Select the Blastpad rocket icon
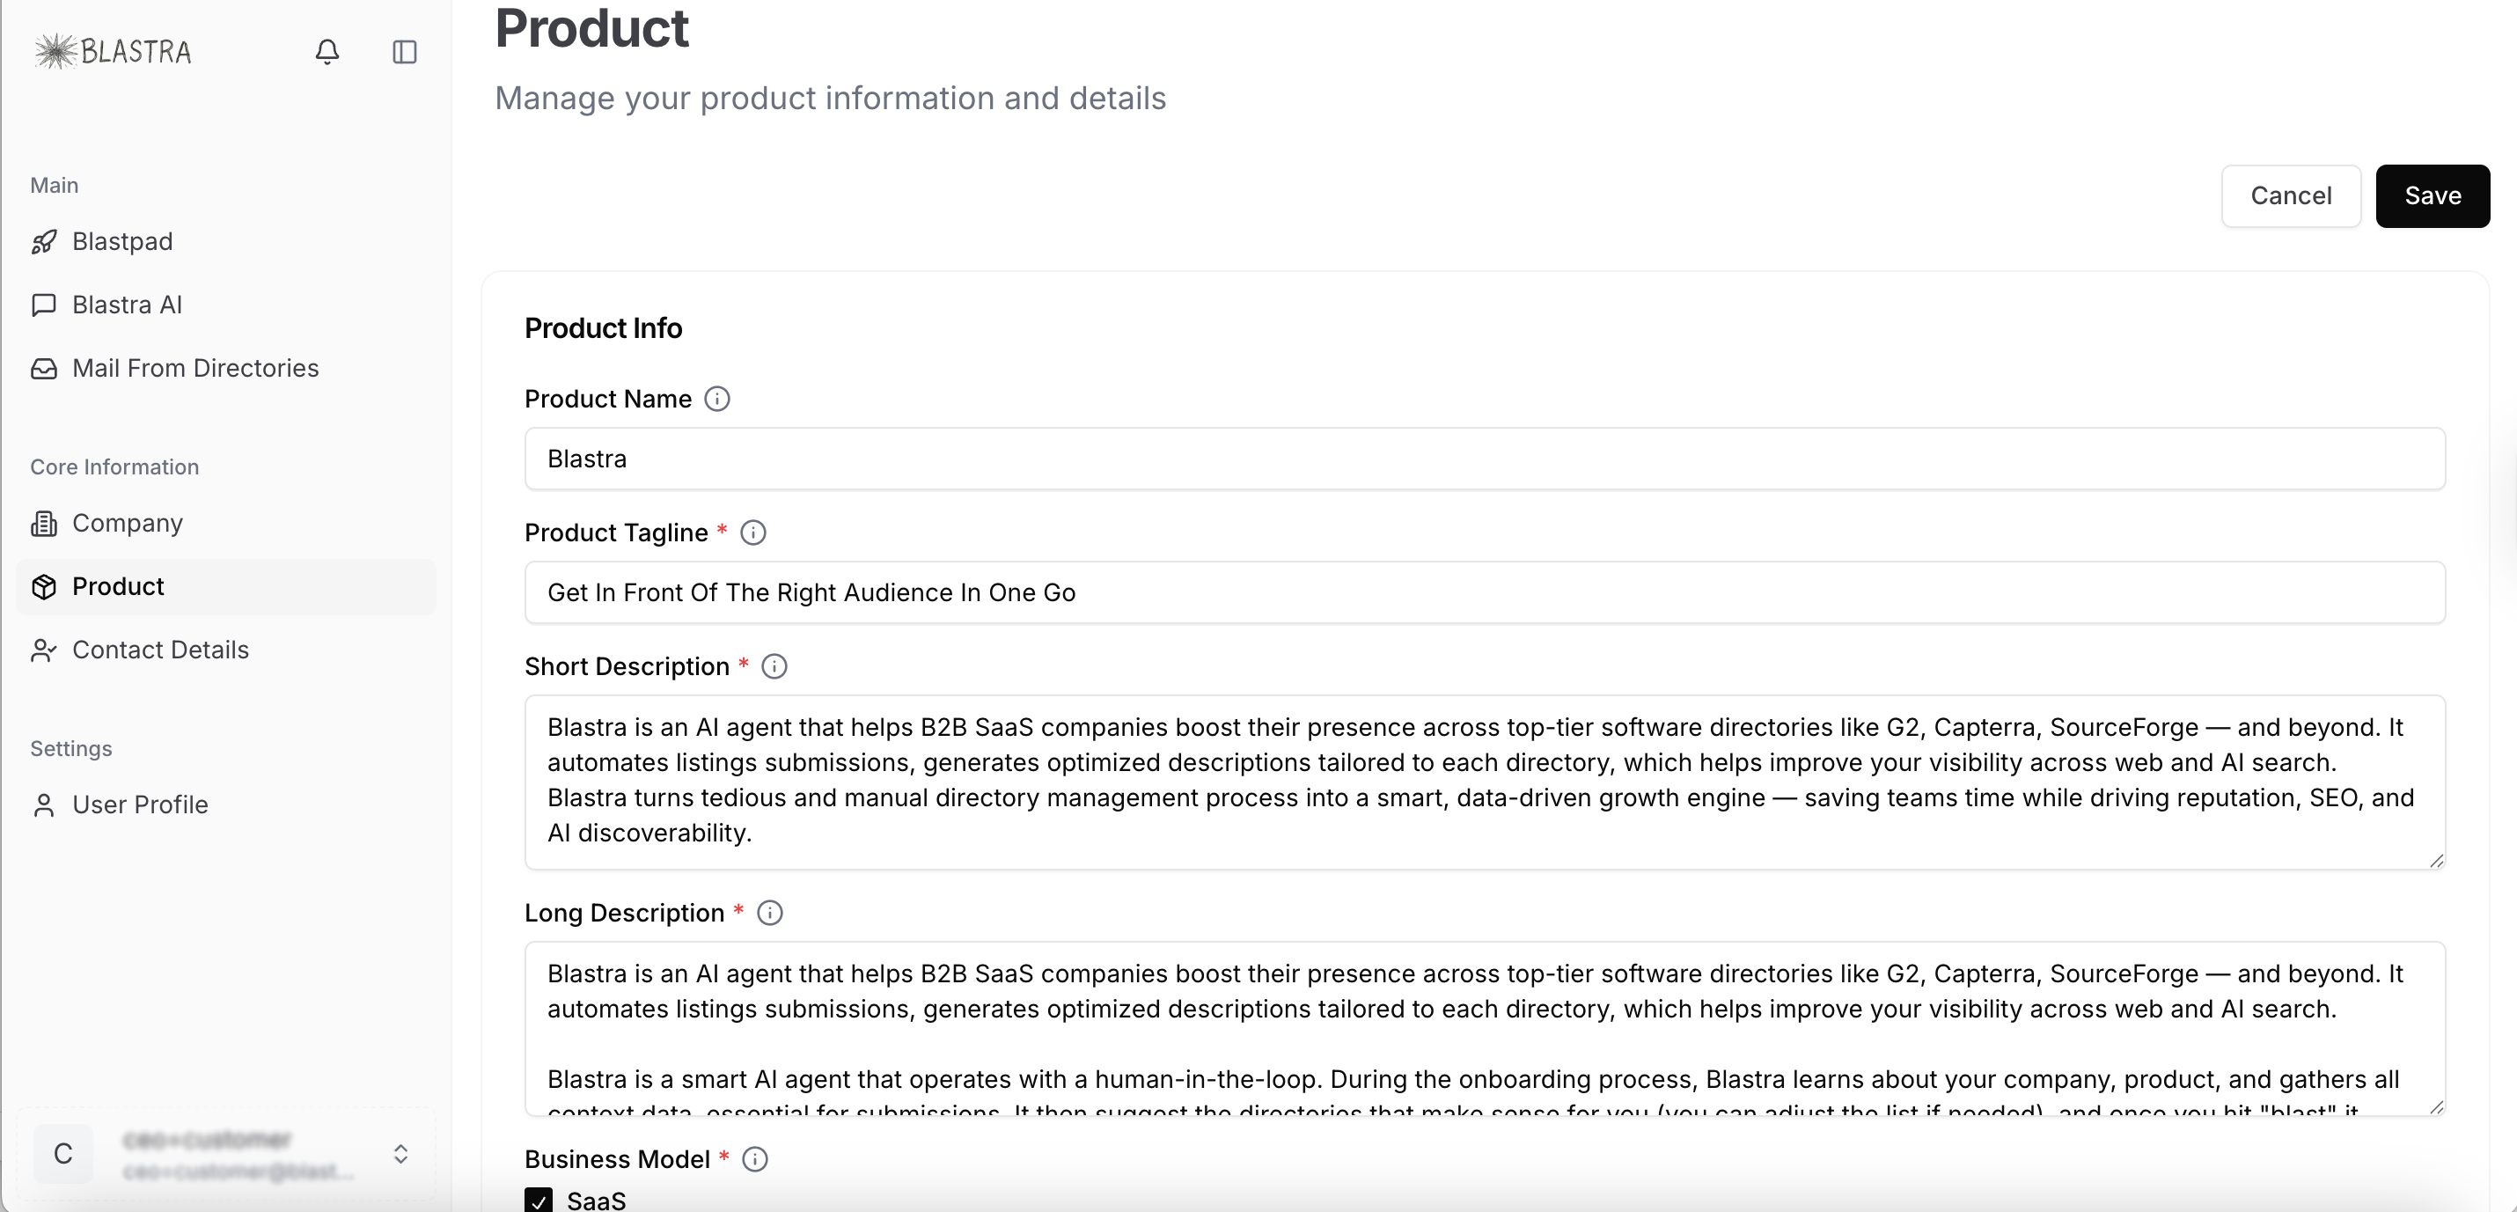The image size is (2517, 1212). pyautogui.click(x=43, y=241)
